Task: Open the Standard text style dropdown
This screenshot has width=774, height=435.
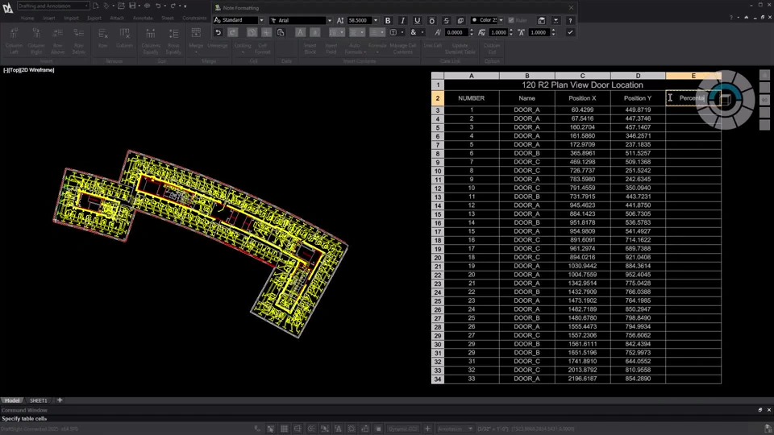Action: click(261, 20)
